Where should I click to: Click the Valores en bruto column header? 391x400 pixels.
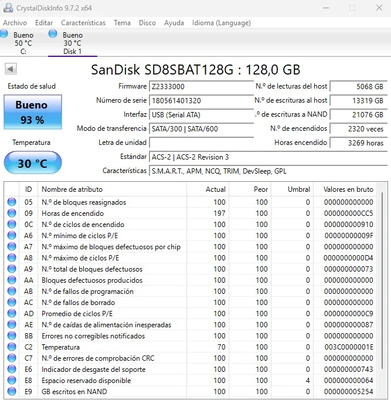click(345, 189)
